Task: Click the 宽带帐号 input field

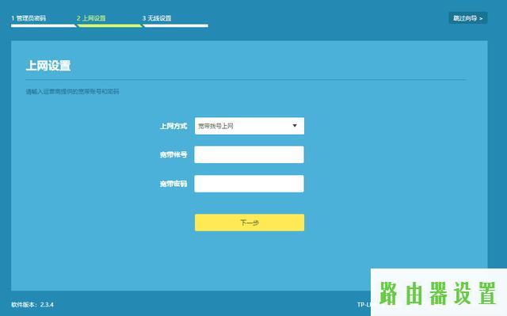Action: coord(249,154)
